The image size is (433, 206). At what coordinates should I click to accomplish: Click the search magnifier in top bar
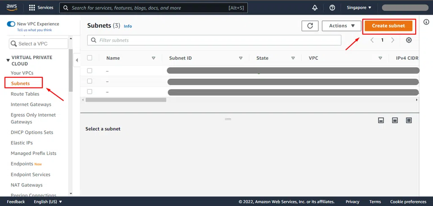(x=66, y=8)
